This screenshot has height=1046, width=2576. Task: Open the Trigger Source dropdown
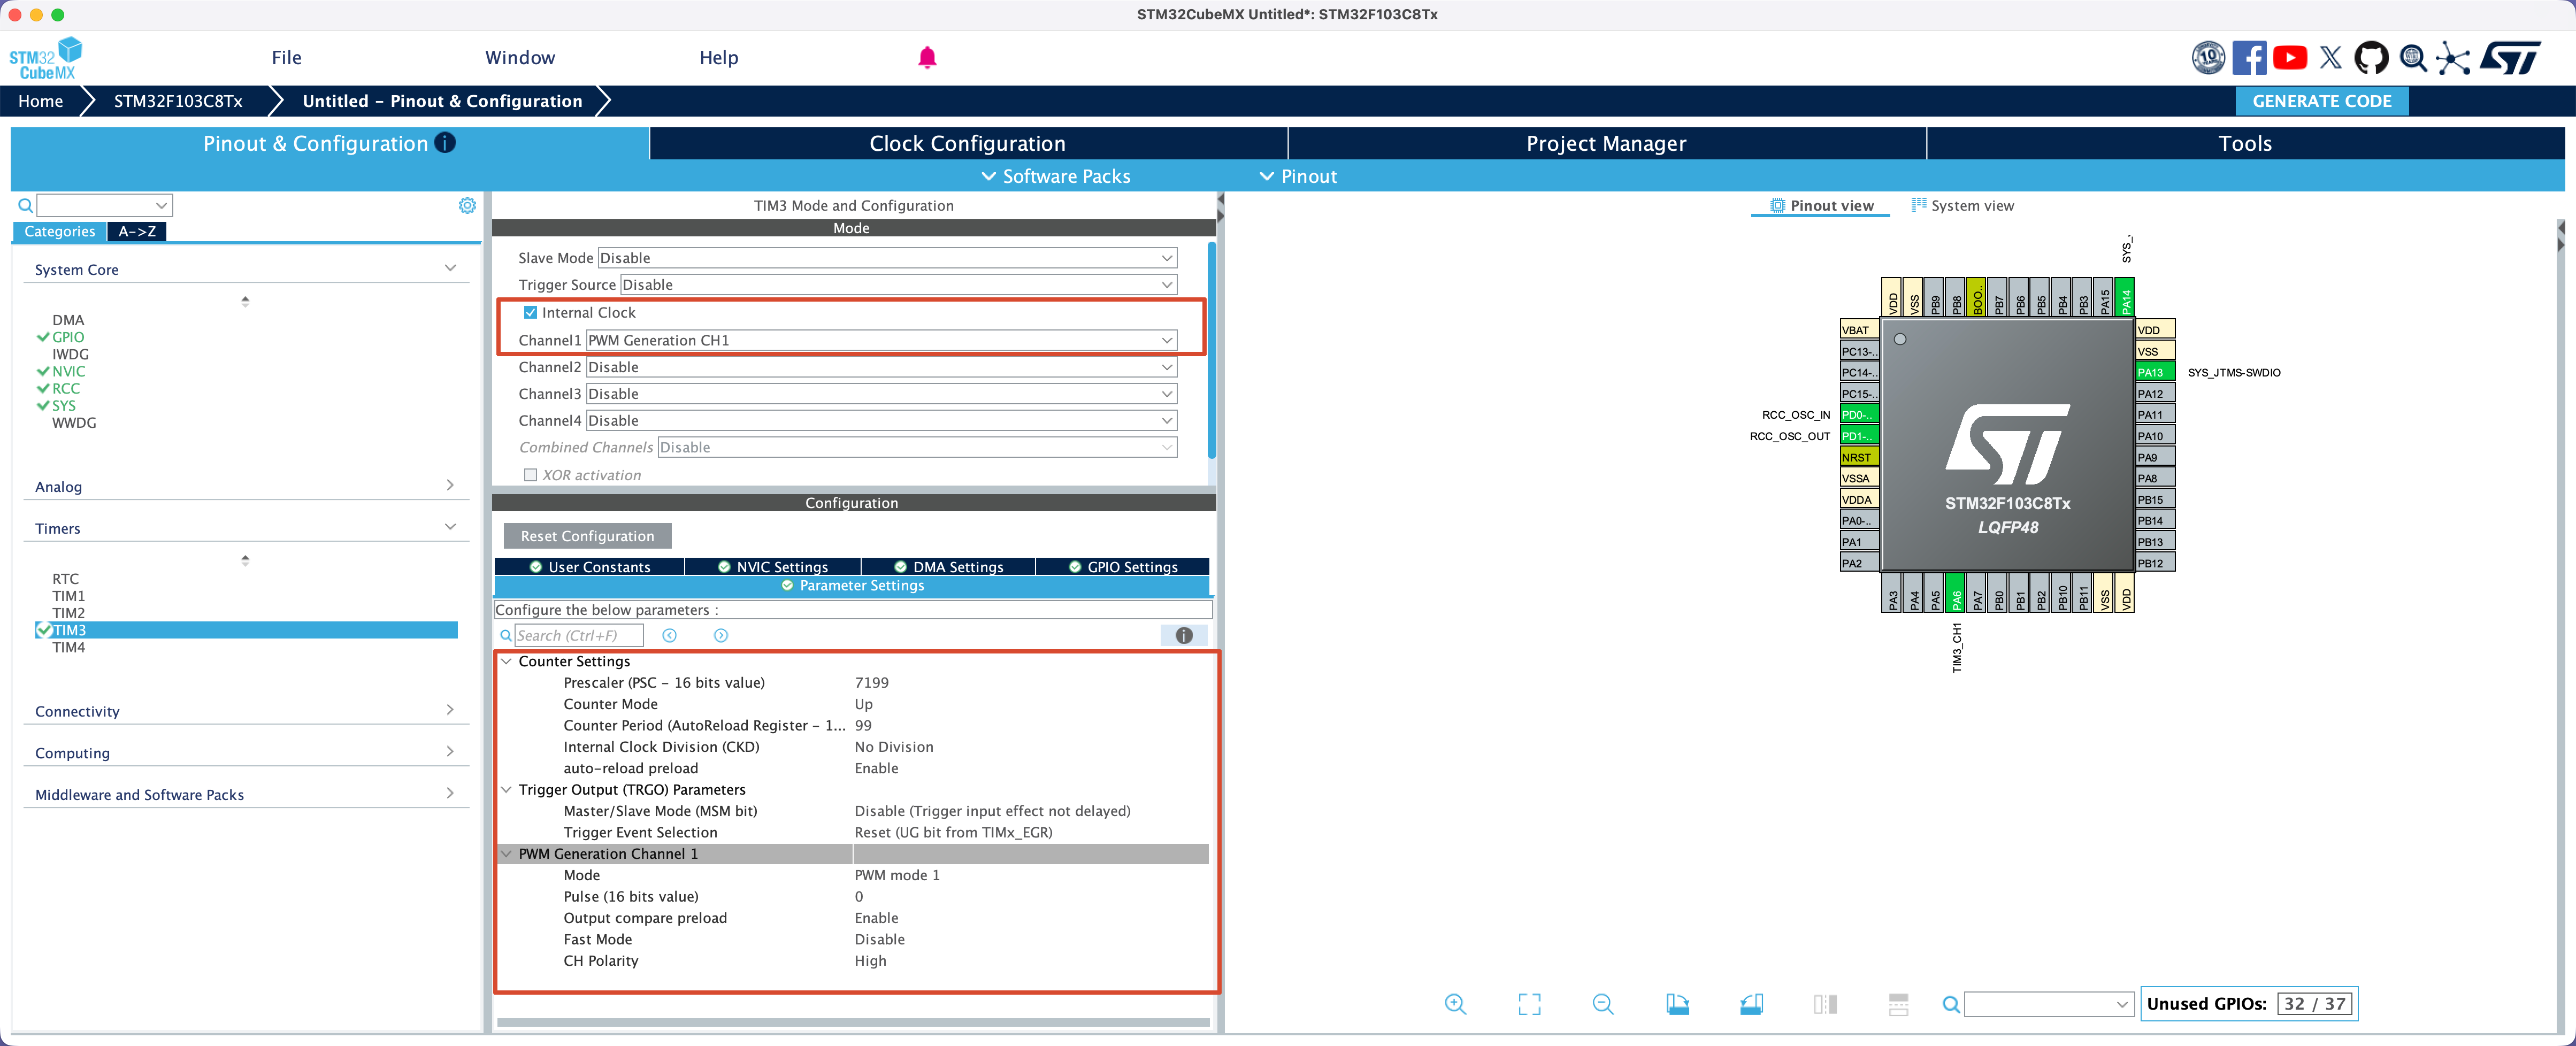[899, 285]
